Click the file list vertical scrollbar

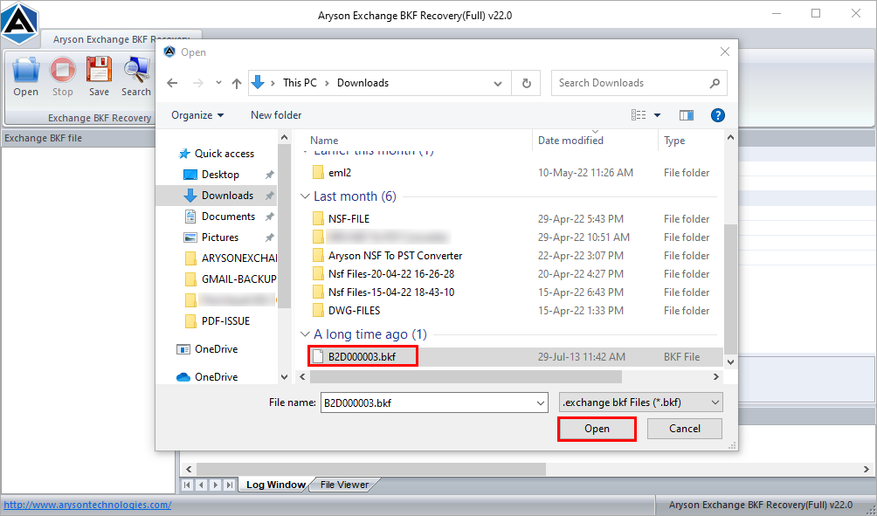730,289
